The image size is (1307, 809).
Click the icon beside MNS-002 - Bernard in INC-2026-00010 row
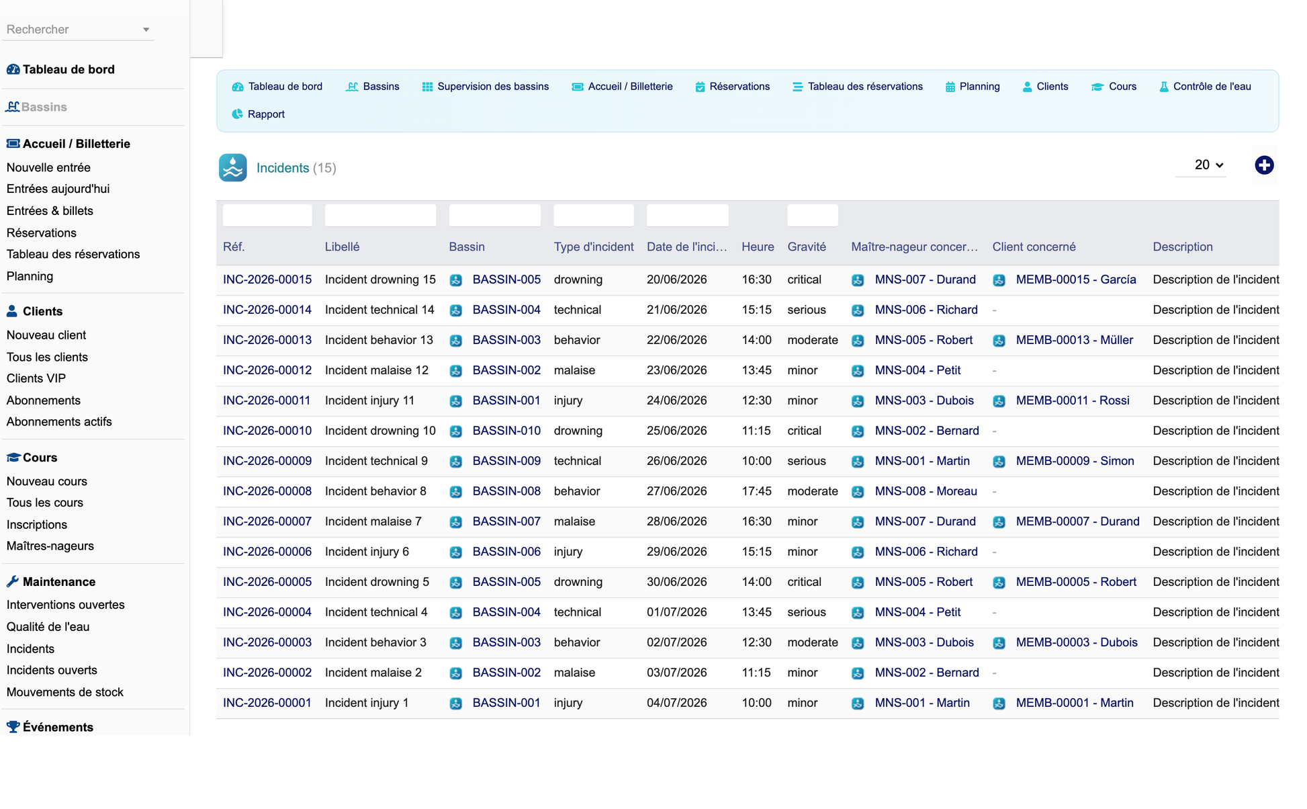[x=858, y=431]
